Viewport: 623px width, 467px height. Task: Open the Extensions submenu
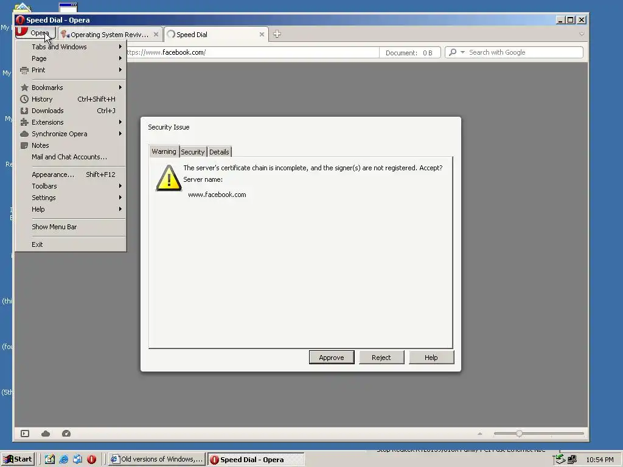tap(71, 122)
